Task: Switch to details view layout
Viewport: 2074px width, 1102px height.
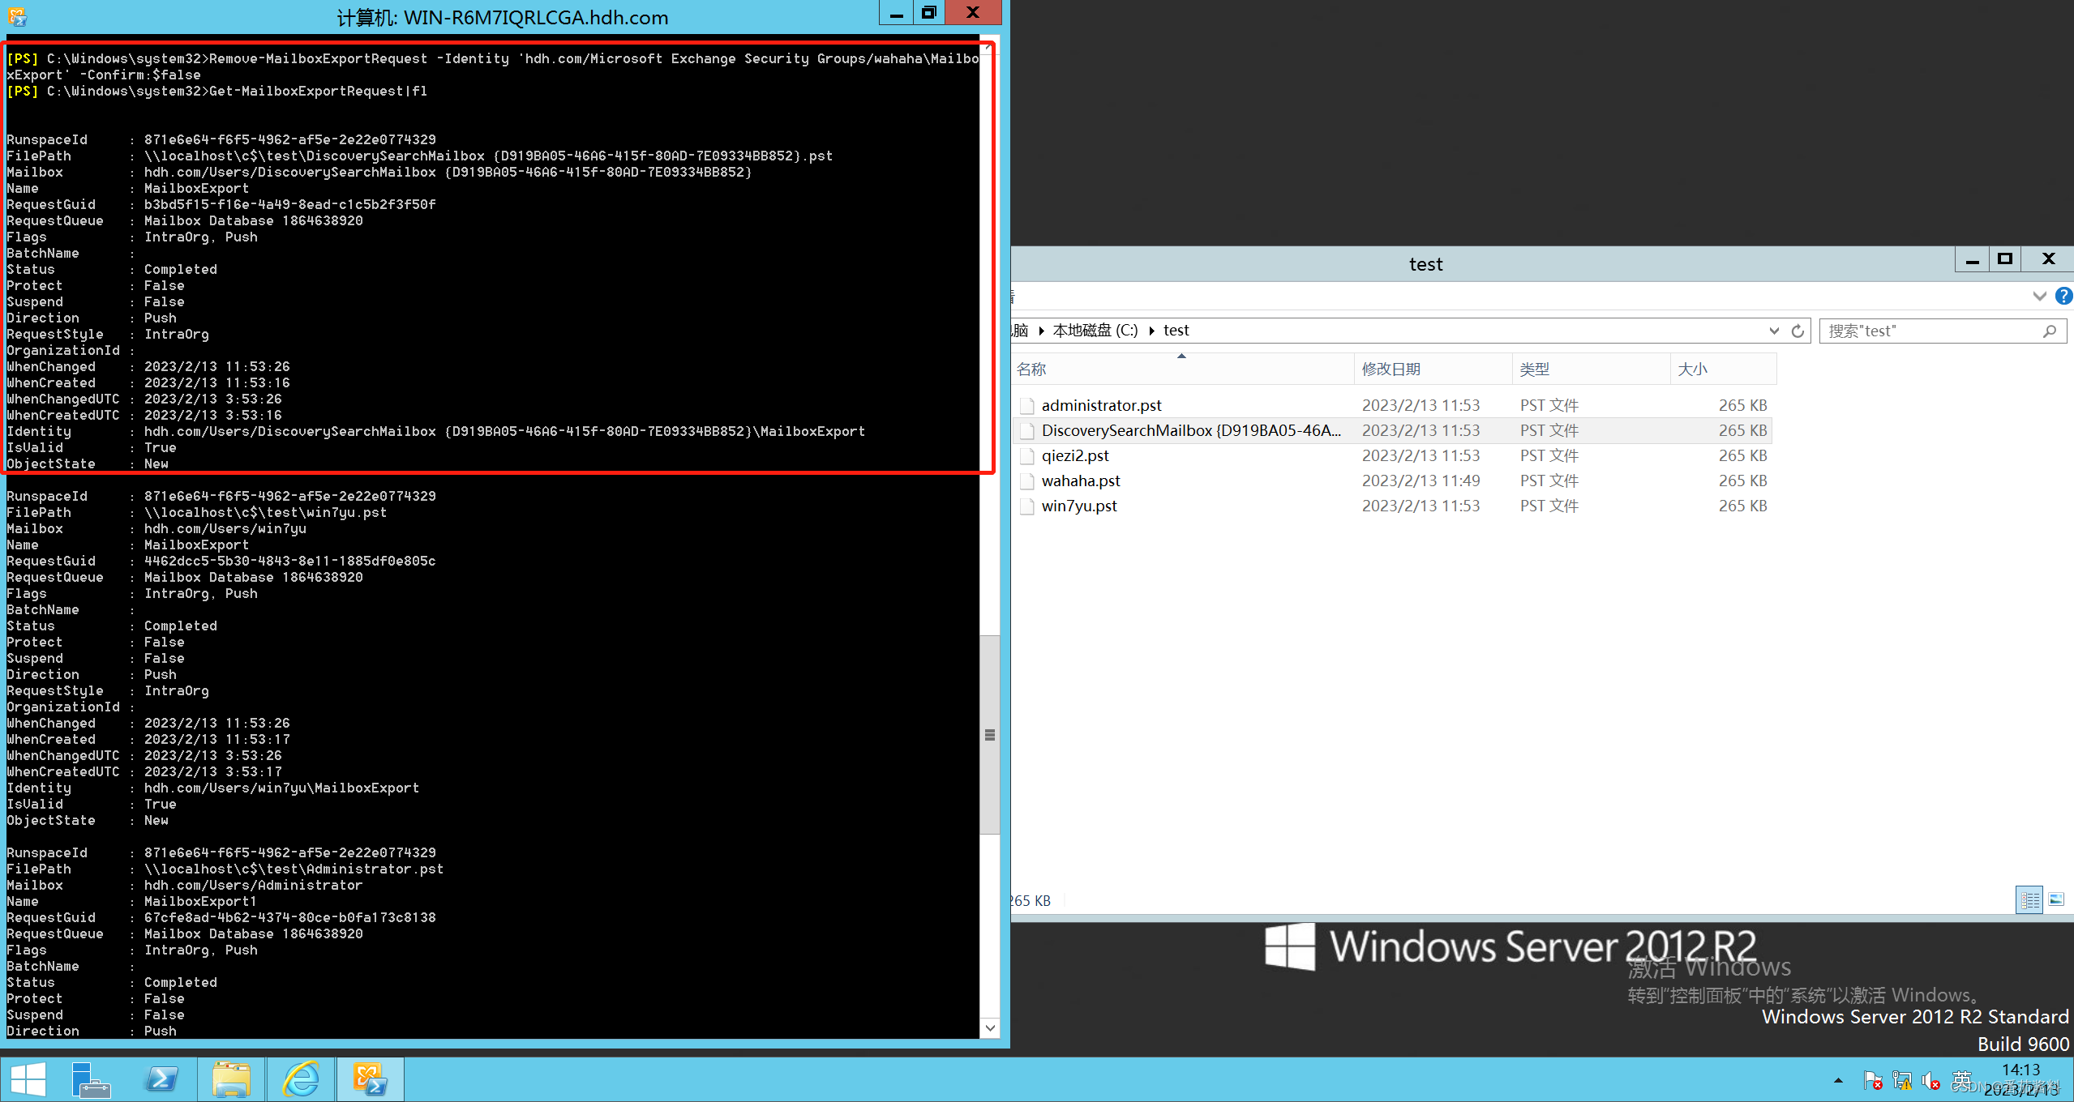Action: [x=2029, y=899]
